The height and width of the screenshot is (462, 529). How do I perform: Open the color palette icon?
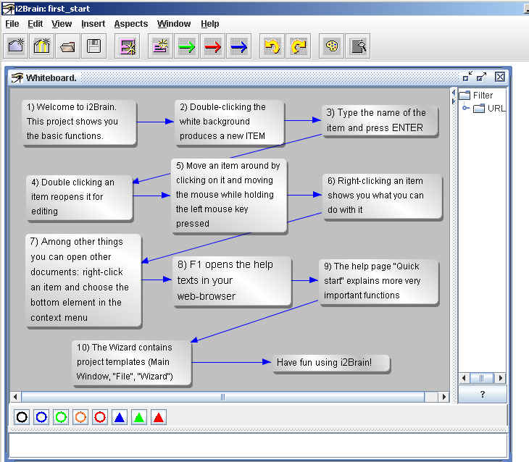pos(332,46)
